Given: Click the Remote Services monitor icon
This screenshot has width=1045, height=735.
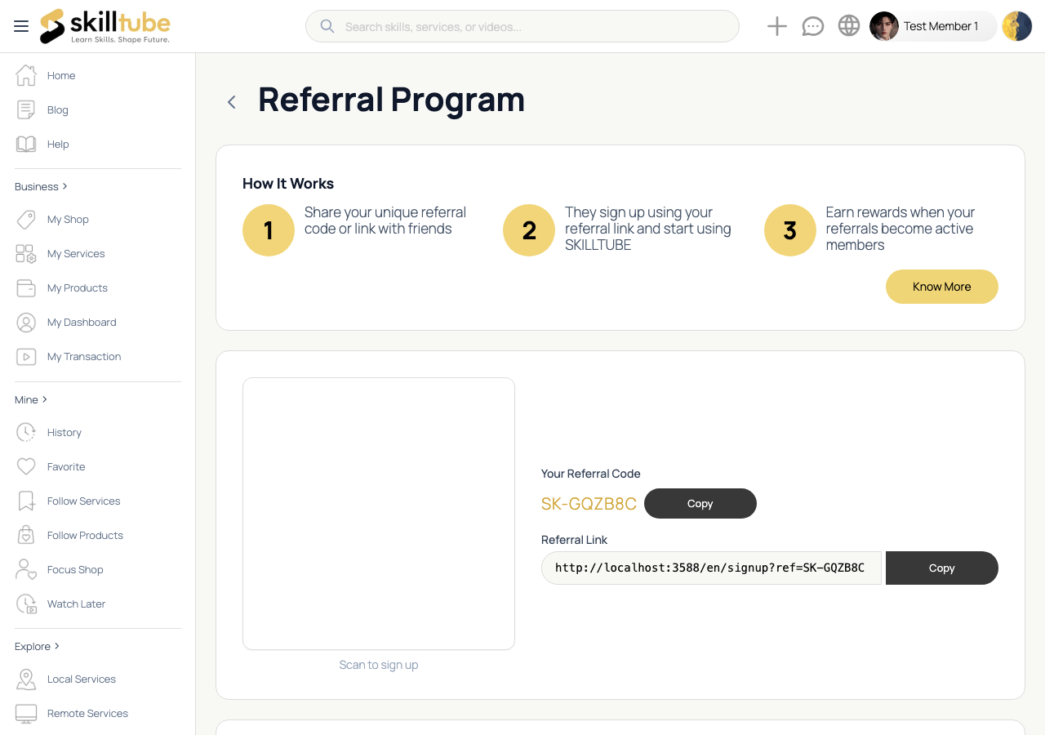Looking at the screenshot, I should pos(26,713).
